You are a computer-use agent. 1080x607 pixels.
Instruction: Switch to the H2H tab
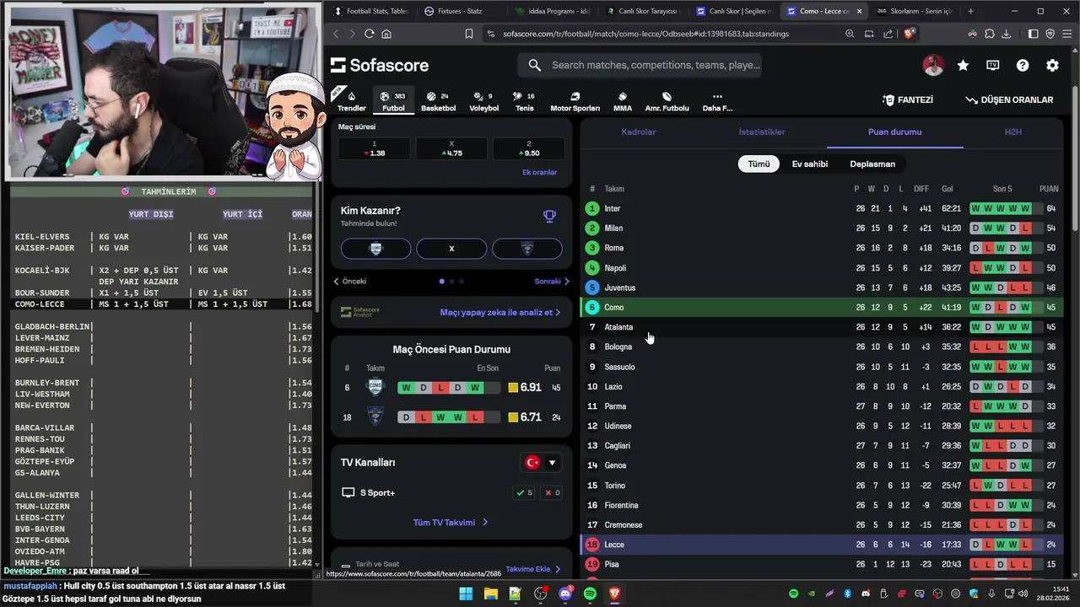click(1012, 132)
